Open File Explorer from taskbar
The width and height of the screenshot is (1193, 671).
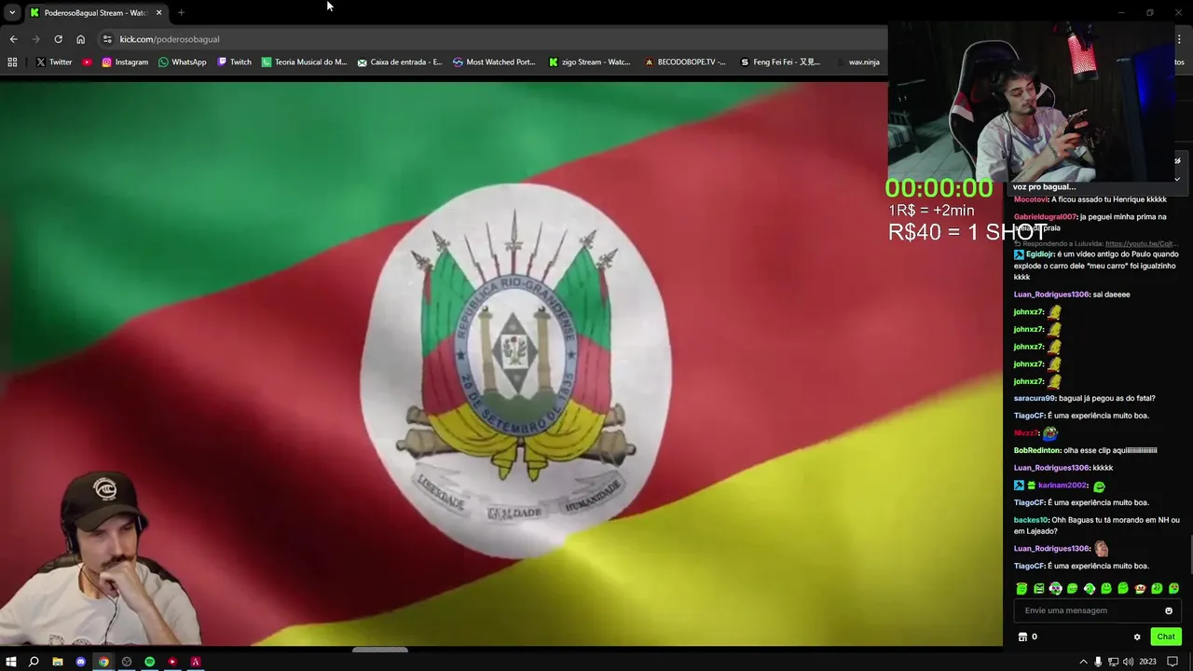[x=58, y=662]
